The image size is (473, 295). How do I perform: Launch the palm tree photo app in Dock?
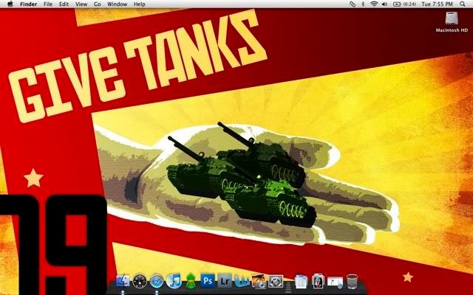[259, 281]
